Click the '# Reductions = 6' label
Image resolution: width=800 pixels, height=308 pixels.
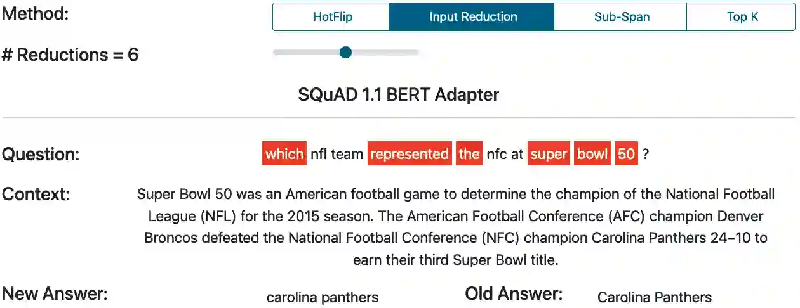click(70, 55)
